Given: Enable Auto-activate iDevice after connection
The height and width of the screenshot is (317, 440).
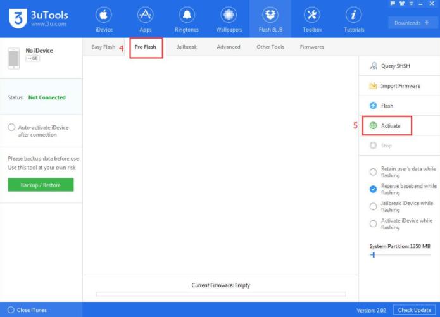Looking at the screenshot, I should pos(11,127).
